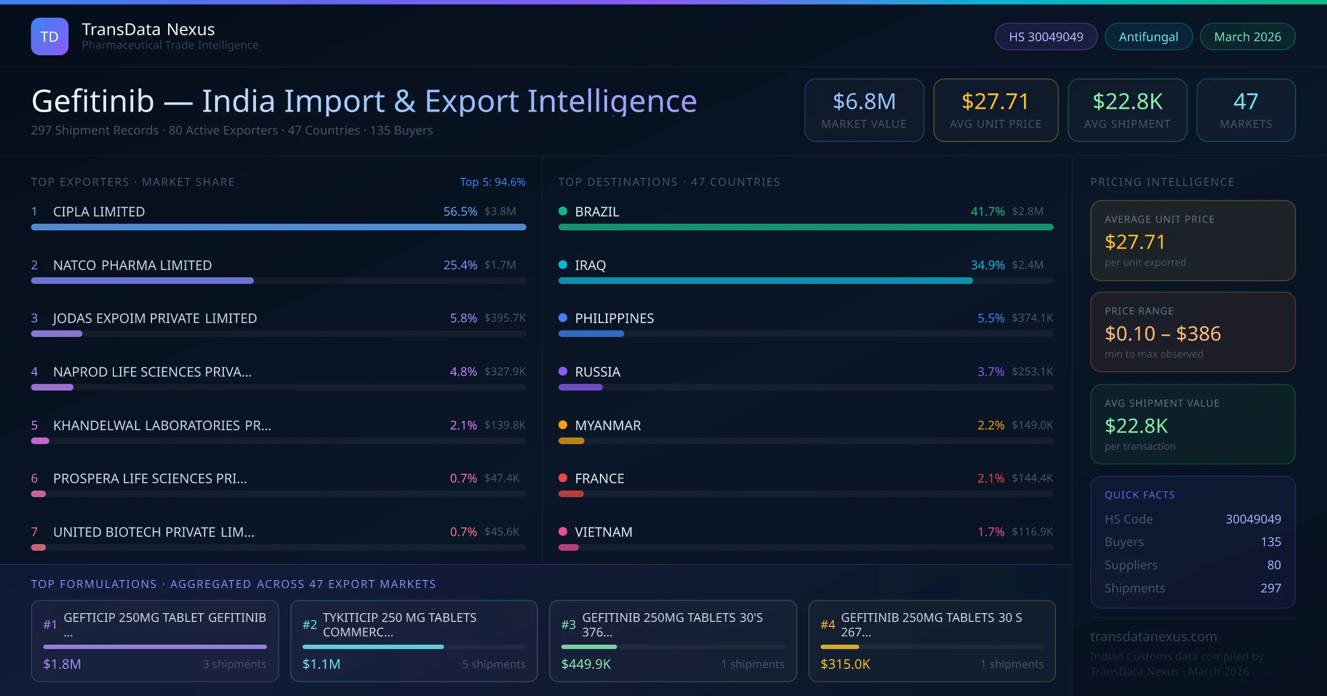Open the HS 30049049 code selector
Viewport: 1327px width, 696px height.
pyautogui.click(x=1046, y=36)
